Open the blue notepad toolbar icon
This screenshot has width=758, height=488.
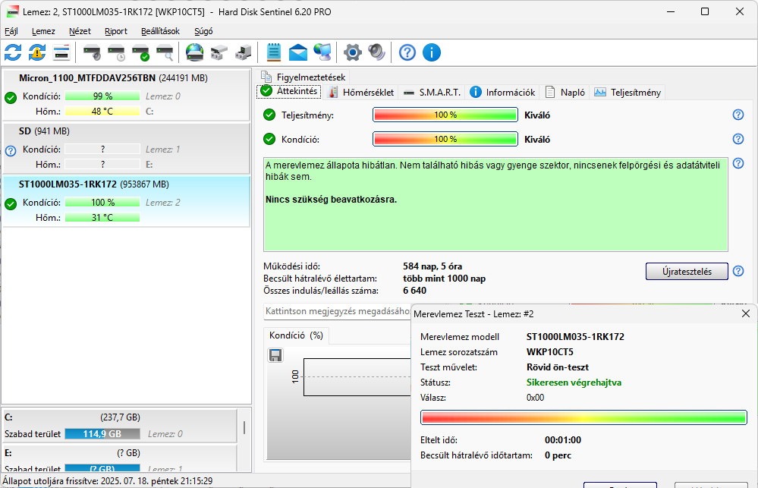274,52
